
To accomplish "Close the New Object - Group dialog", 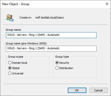I will tap(107, 4).
